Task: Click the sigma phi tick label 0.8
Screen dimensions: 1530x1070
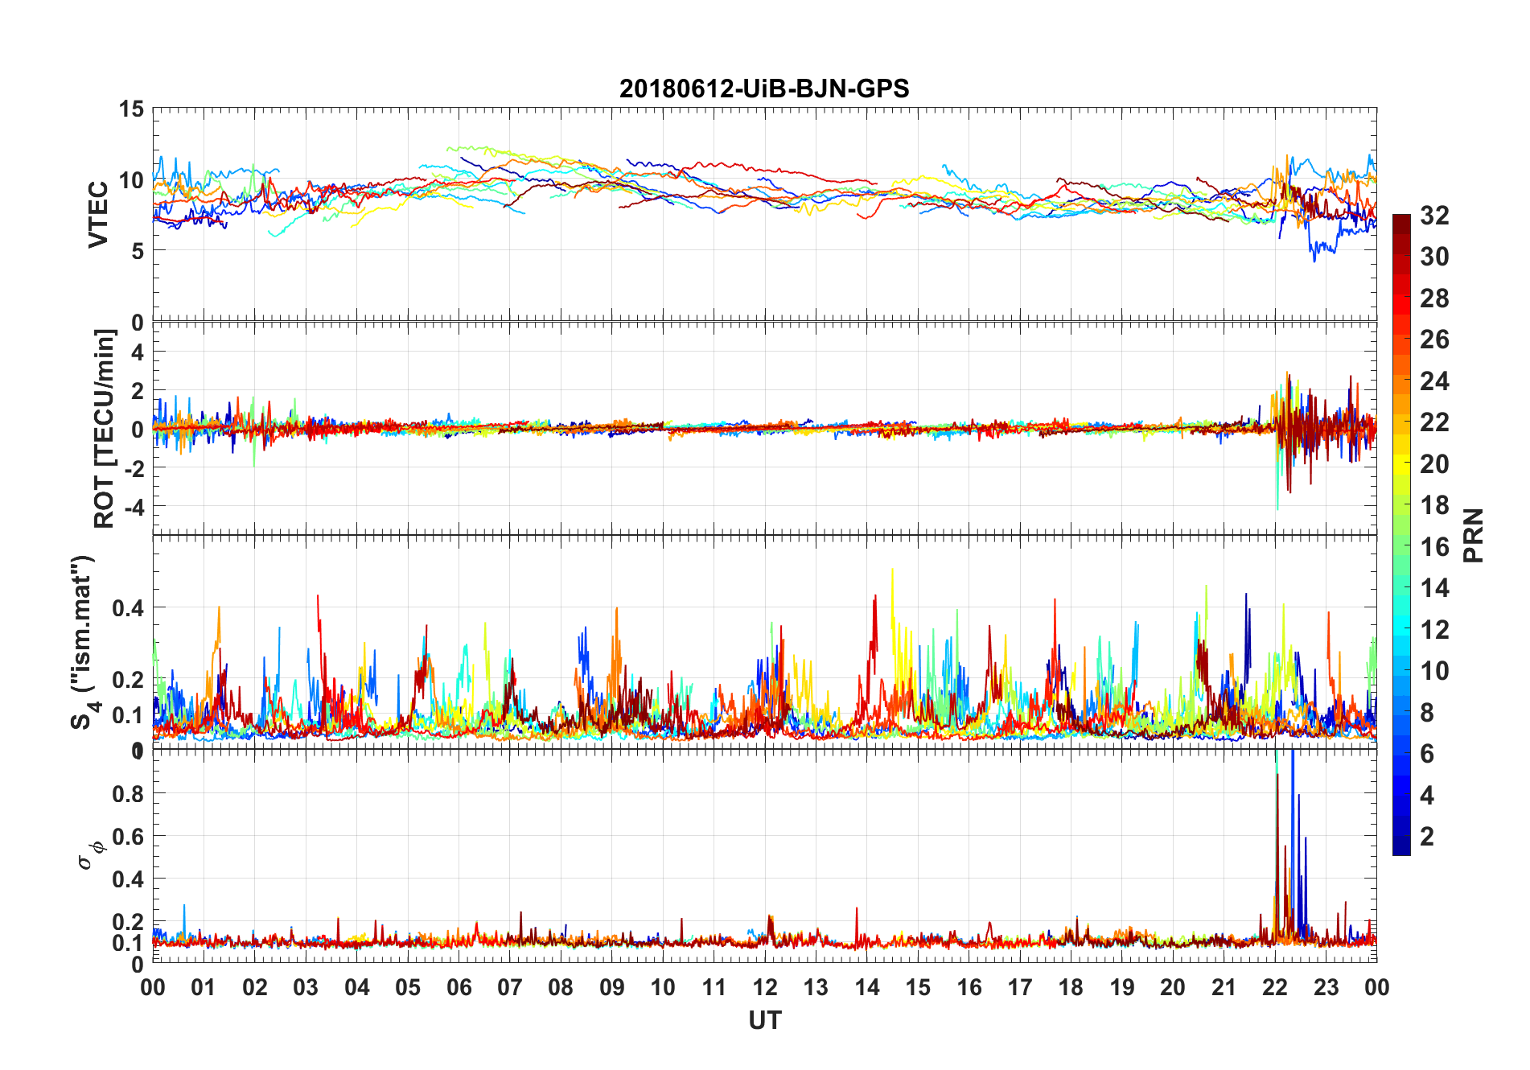Action: click(128, 794)
